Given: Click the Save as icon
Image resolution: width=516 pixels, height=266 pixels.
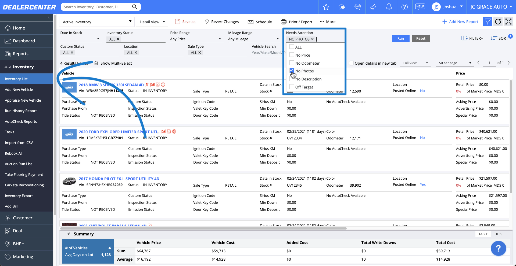Looking at the screenshot, I should click(177, 21).
